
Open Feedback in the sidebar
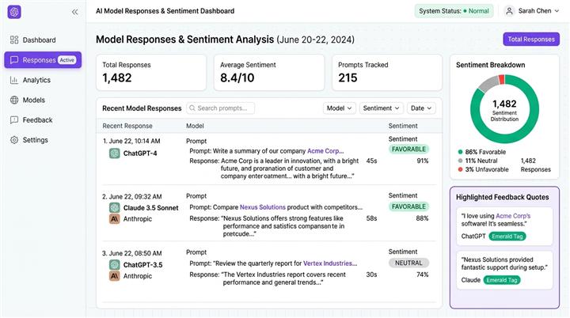click(43, 120)
